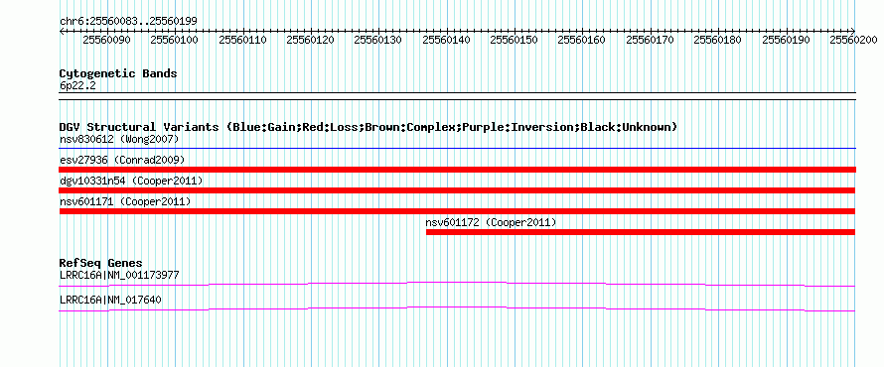Viewport: 884px width, 367px height.
Task: Click ruler position 25560130
Action: click(x=377, y=40)
